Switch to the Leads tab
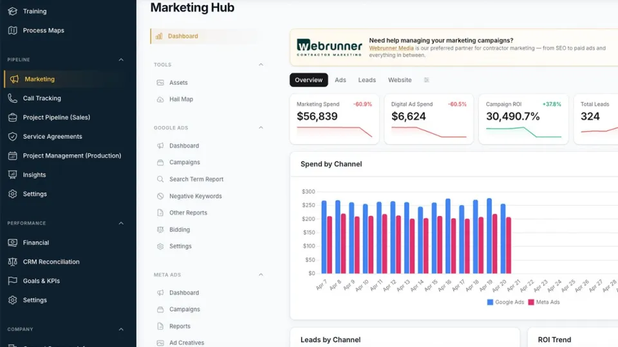 pos(367,80)
